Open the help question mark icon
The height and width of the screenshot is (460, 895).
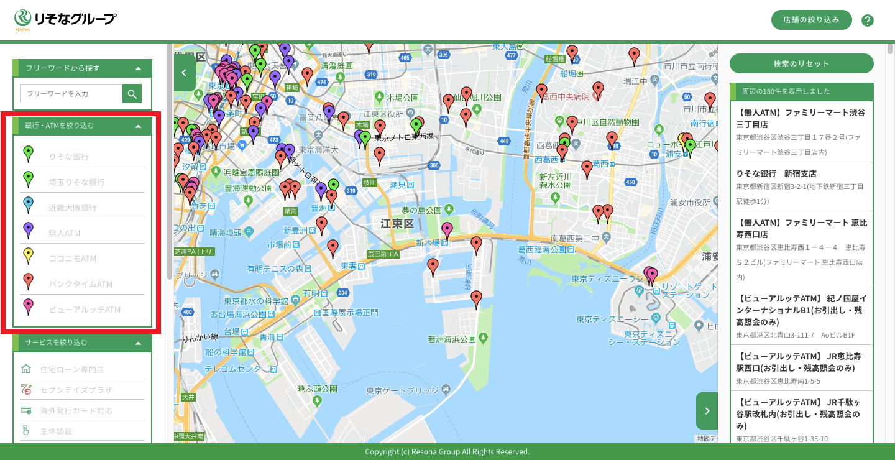pos(868,21)
